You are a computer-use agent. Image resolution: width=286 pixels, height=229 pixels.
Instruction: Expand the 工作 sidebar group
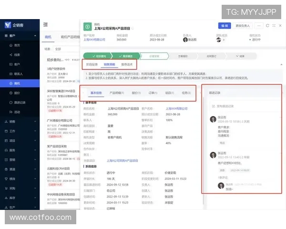pyautogui.click(x=35, y=131)
